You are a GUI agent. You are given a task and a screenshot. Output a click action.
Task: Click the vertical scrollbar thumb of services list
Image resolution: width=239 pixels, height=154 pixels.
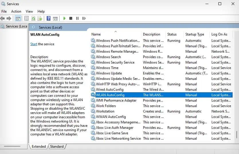pos(237,134)
